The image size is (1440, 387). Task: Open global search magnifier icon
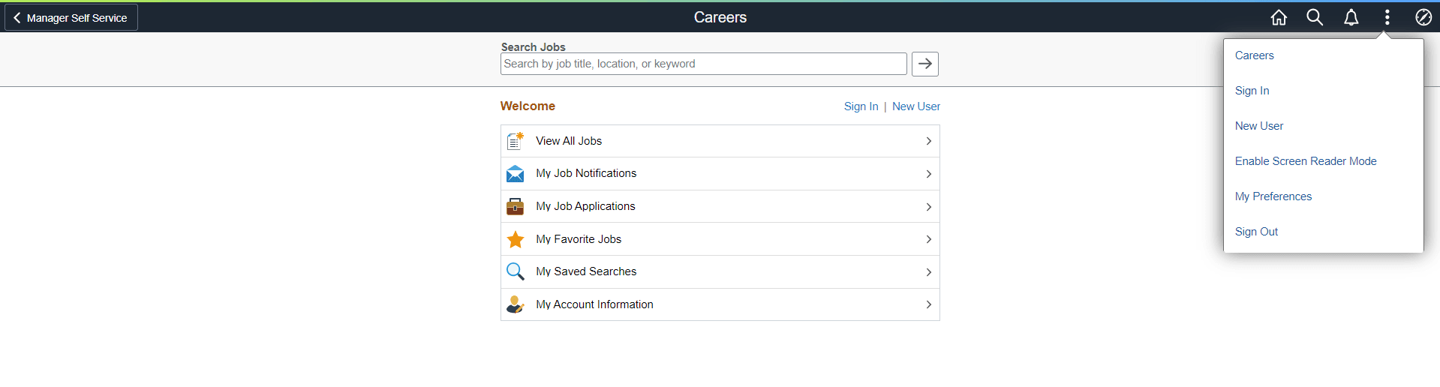click(1315, 17)
